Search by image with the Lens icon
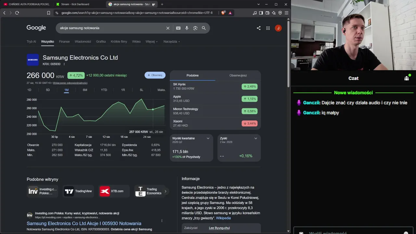The height and width of the screenshot is (234, 416). 195,28
